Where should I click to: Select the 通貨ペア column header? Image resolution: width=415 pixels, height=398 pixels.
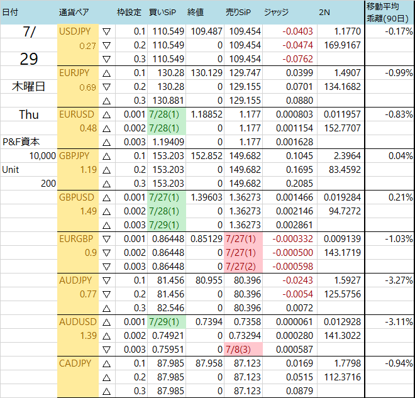coord(74,12)
